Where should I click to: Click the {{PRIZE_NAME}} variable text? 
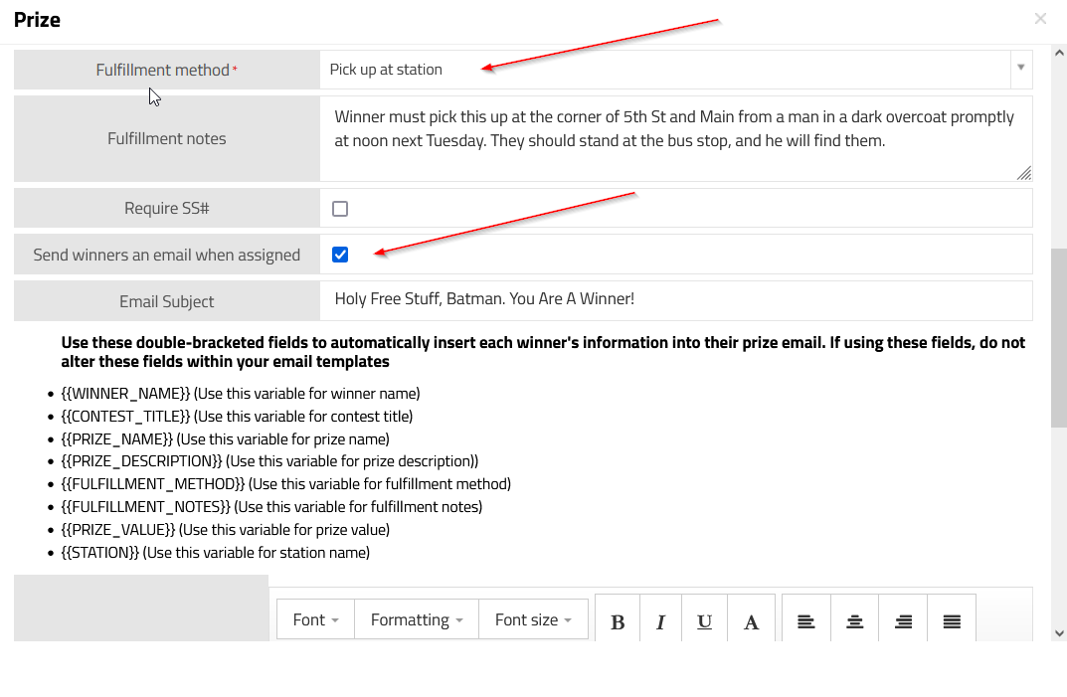[117, 439]
